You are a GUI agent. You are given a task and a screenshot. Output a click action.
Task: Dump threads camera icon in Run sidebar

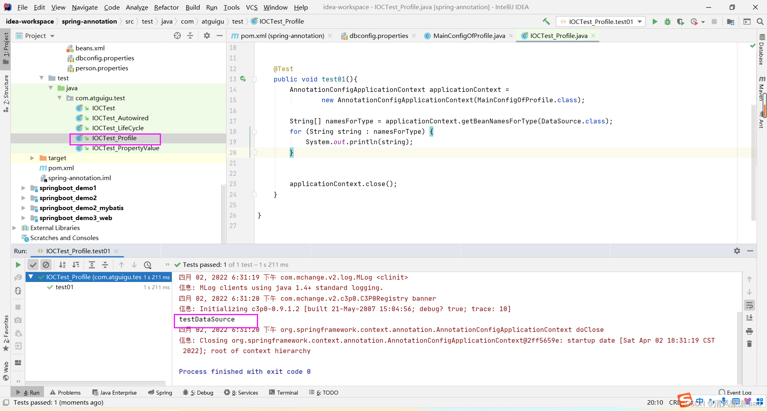18,320
